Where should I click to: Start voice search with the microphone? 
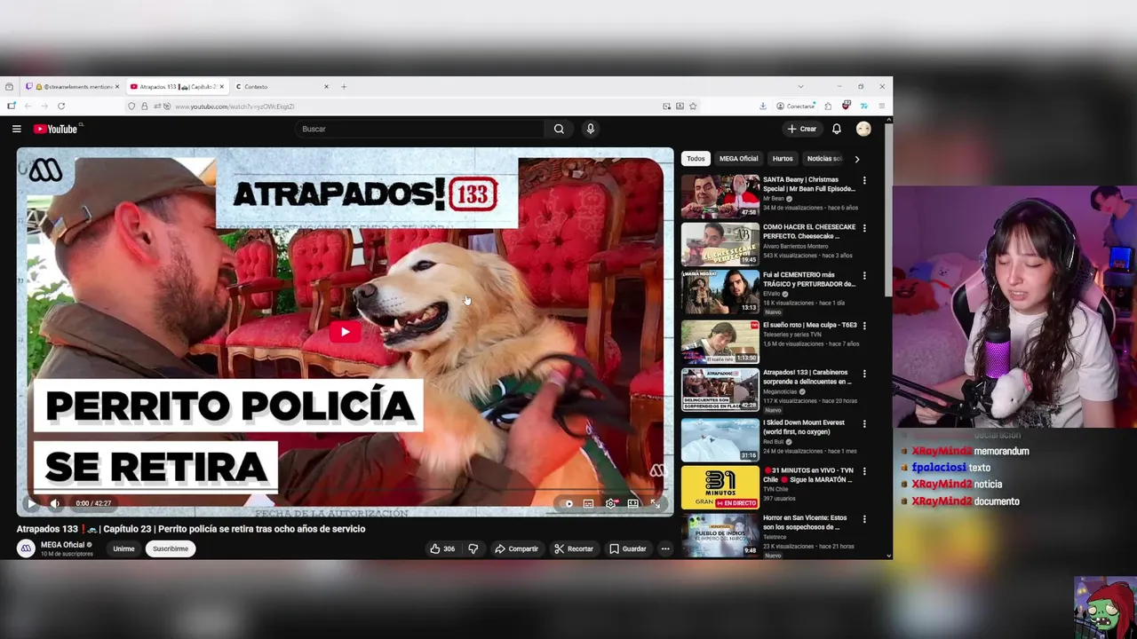click(590, 129)
